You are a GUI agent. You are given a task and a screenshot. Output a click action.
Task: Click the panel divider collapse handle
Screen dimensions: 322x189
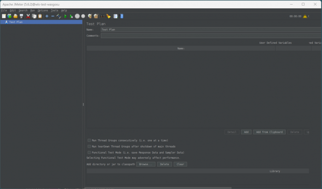(x=83, y=104)
